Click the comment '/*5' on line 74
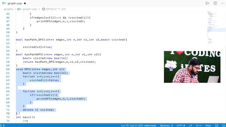Viewport: 226px width, 127px height. pos(25,121)
